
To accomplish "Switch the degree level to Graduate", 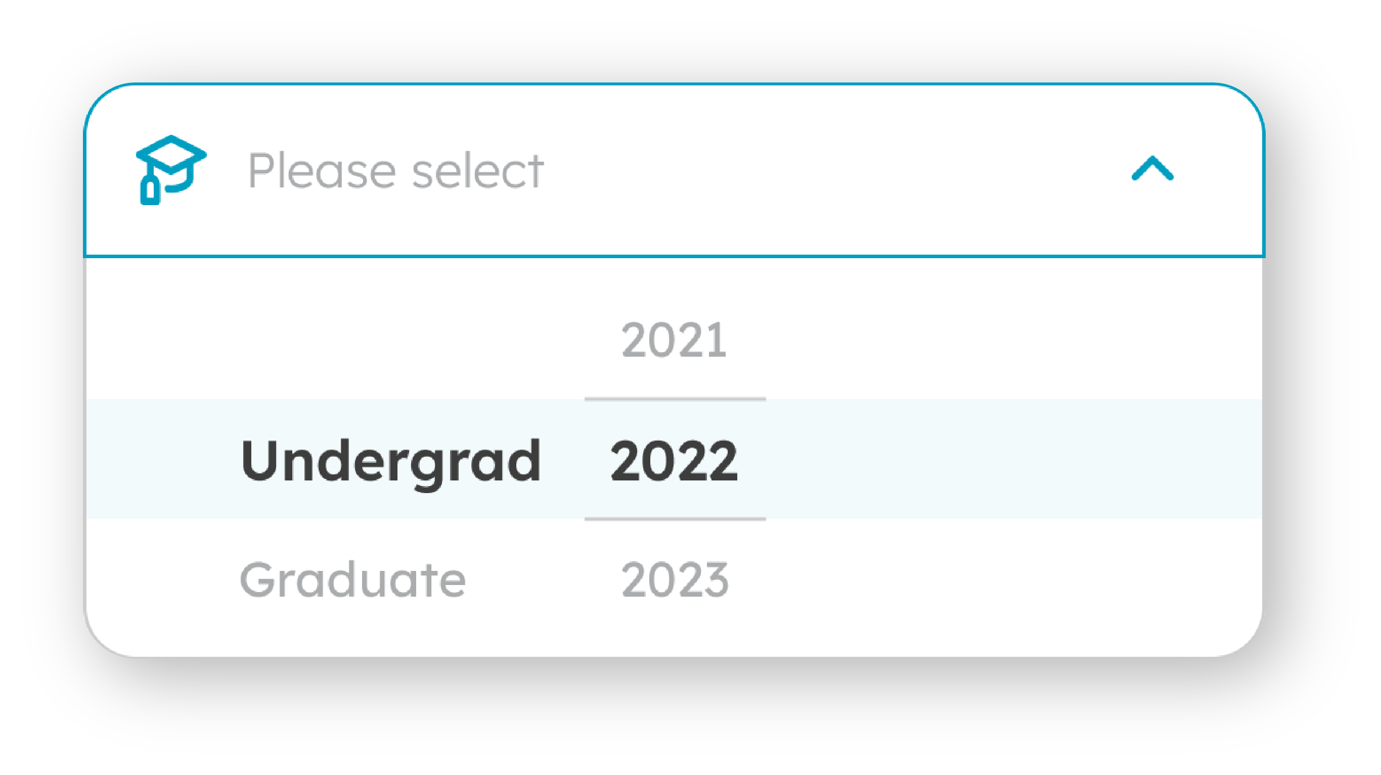I will pos(353,579).
